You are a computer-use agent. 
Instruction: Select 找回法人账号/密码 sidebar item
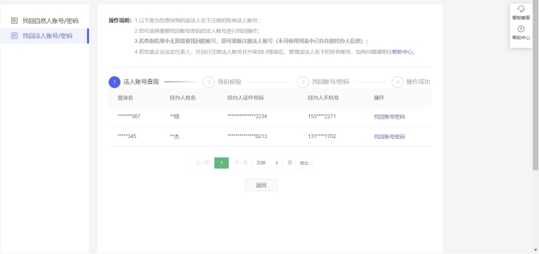coord(44,36)
